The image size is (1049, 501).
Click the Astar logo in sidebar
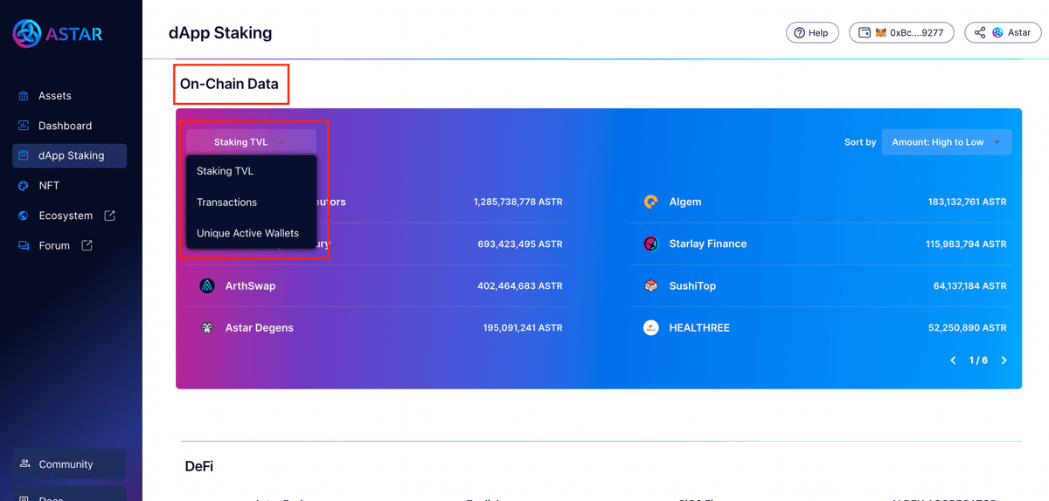tap(57, 34)
